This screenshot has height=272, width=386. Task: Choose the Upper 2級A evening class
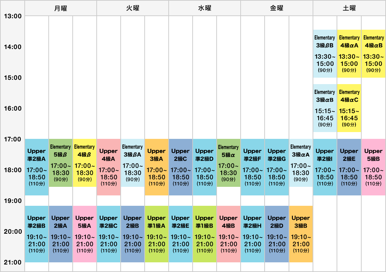[61, 234]
